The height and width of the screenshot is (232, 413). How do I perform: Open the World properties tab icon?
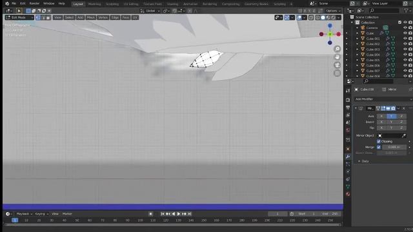(348, 130)
